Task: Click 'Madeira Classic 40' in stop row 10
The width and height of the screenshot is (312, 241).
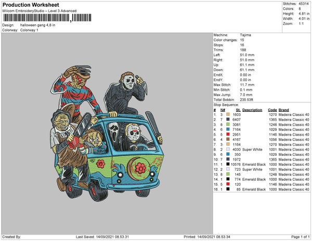Action: pos(294,159)
